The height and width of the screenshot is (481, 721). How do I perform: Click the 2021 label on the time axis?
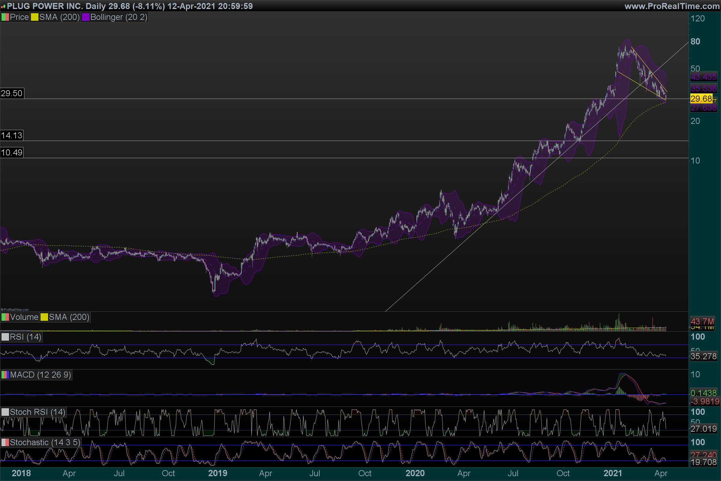click(x=613, y=473)
